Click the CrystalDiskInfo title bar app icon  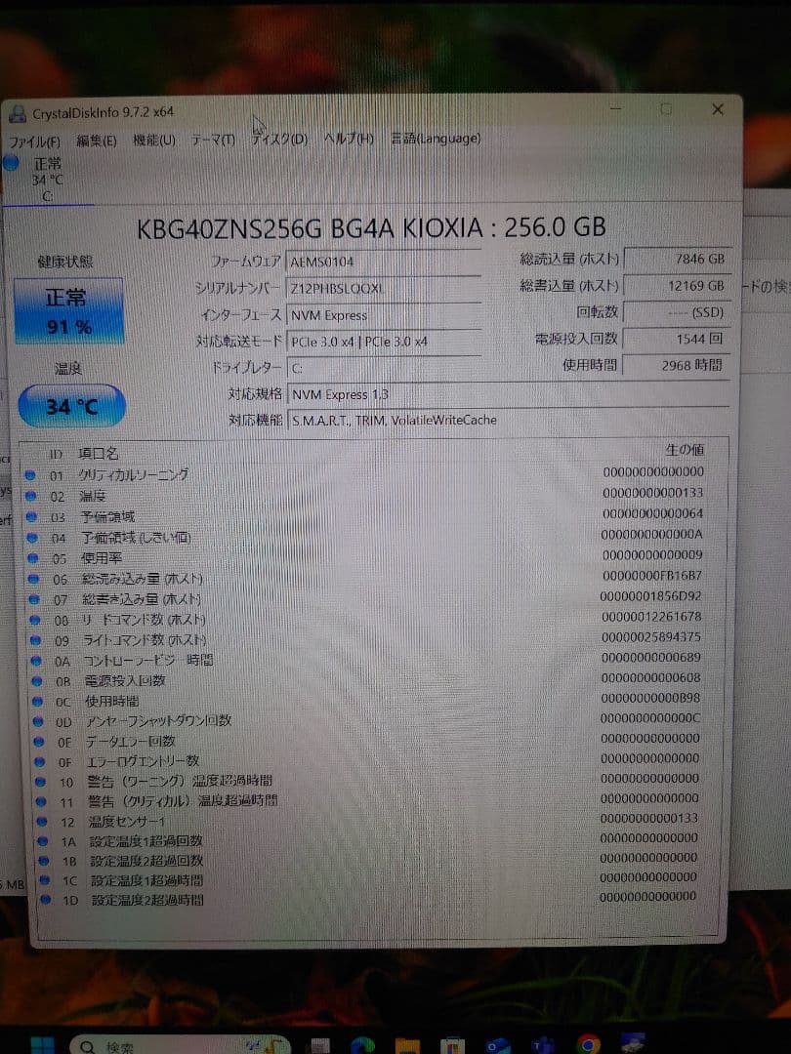click(x=18, y=114)
